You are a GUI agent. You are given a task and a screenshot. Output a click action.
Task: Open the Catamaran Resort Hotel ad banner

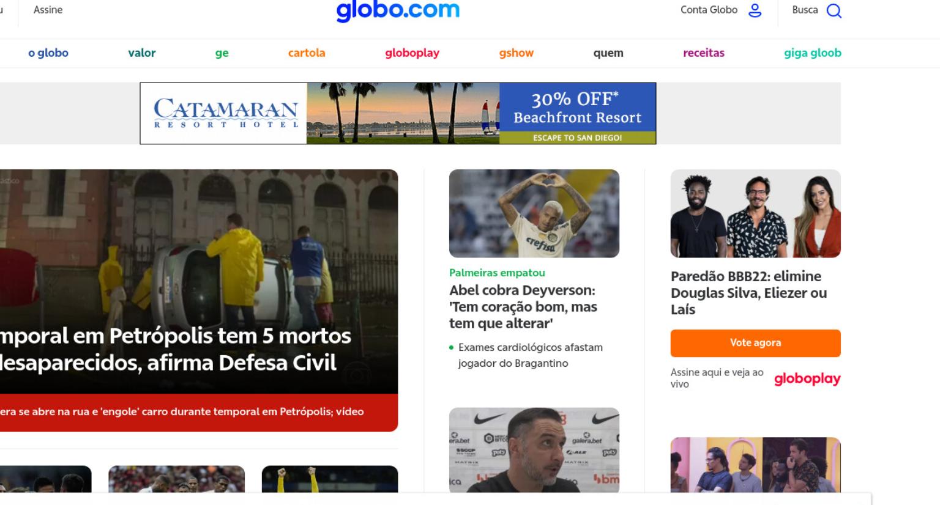[x=398, y=113]
